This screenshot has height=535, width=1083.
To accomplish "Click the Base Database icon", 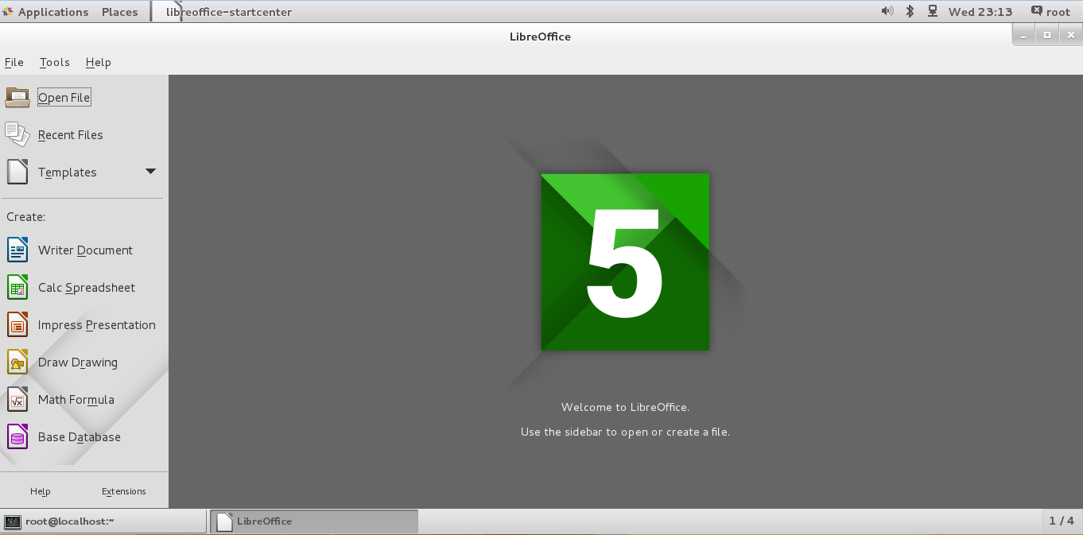I will [17, 436].
